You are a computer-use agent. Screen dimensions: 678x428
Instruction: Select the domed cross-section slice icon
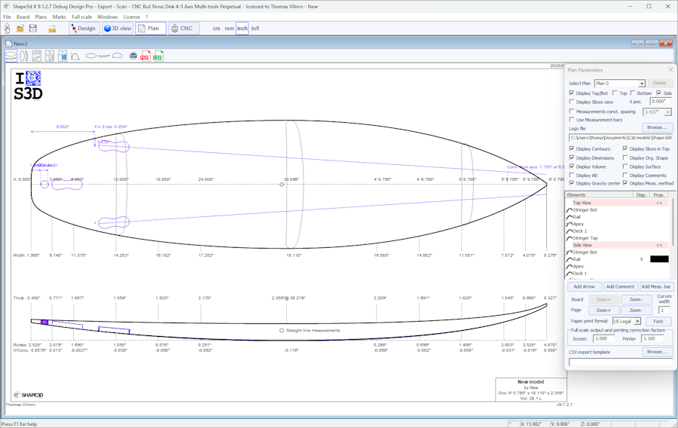tap(118, 56)
